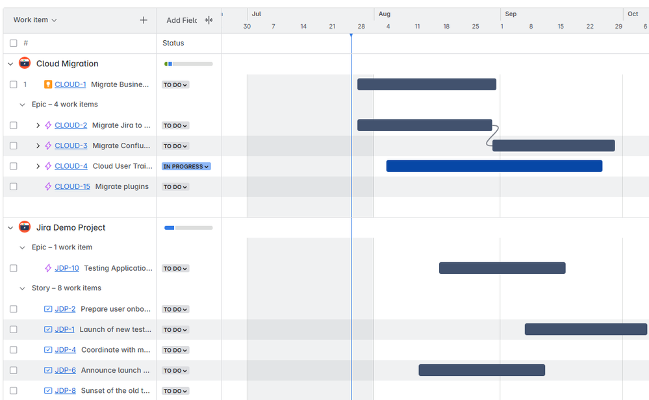Collapse the Cloud Migration project group
The width and height of the screenshot is (649, 400).
point(10,64)
